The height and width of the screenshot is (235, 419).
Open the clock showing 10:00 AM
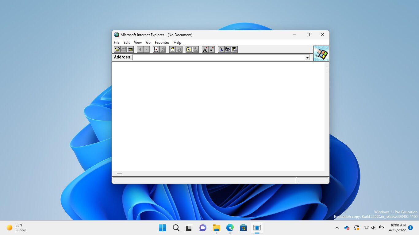click(x=398, y=228)
